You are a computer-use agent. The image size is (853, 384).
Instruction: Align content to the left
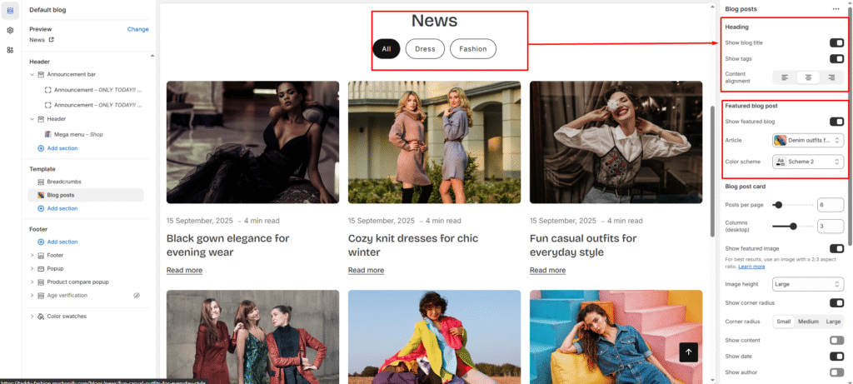(785, 77)
